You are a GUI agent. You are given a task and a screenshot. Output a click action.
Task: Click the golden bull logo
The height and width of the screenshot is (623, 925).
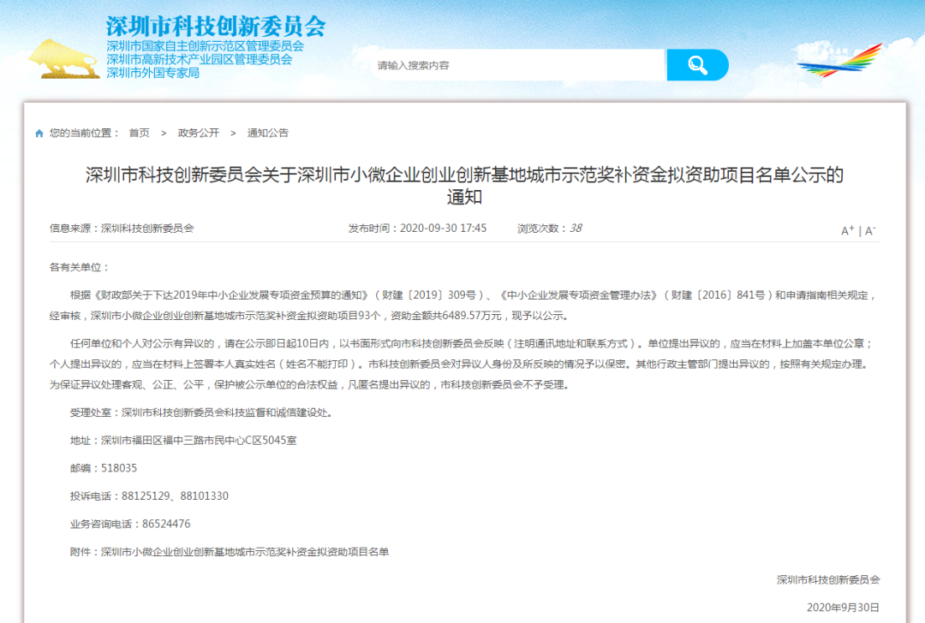click(63, 59)
